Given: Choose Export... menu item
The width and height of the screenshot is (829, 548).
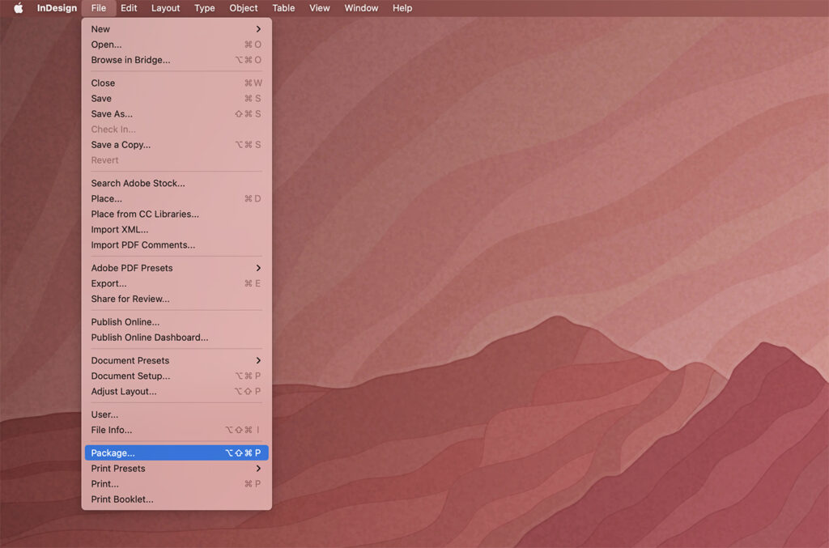Looking at the screenshot, I should tap(108, 283).
